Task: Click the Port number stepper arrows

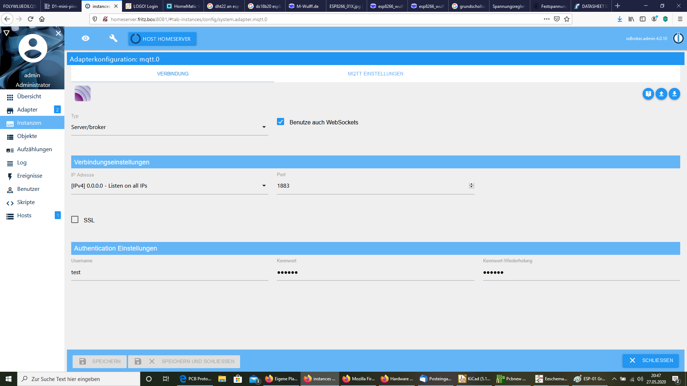Action: point(471,185)
